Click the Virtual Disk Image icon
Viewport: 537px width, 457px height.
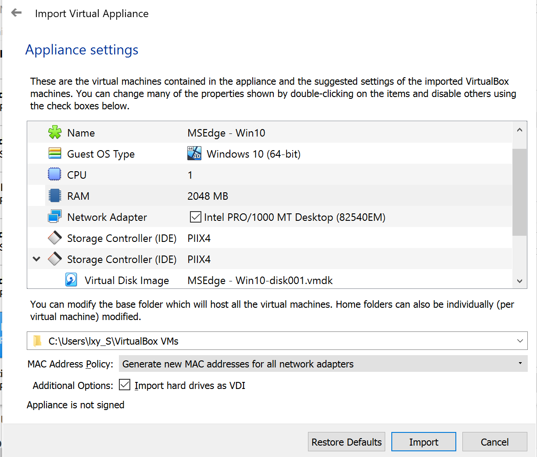point(71,280)
